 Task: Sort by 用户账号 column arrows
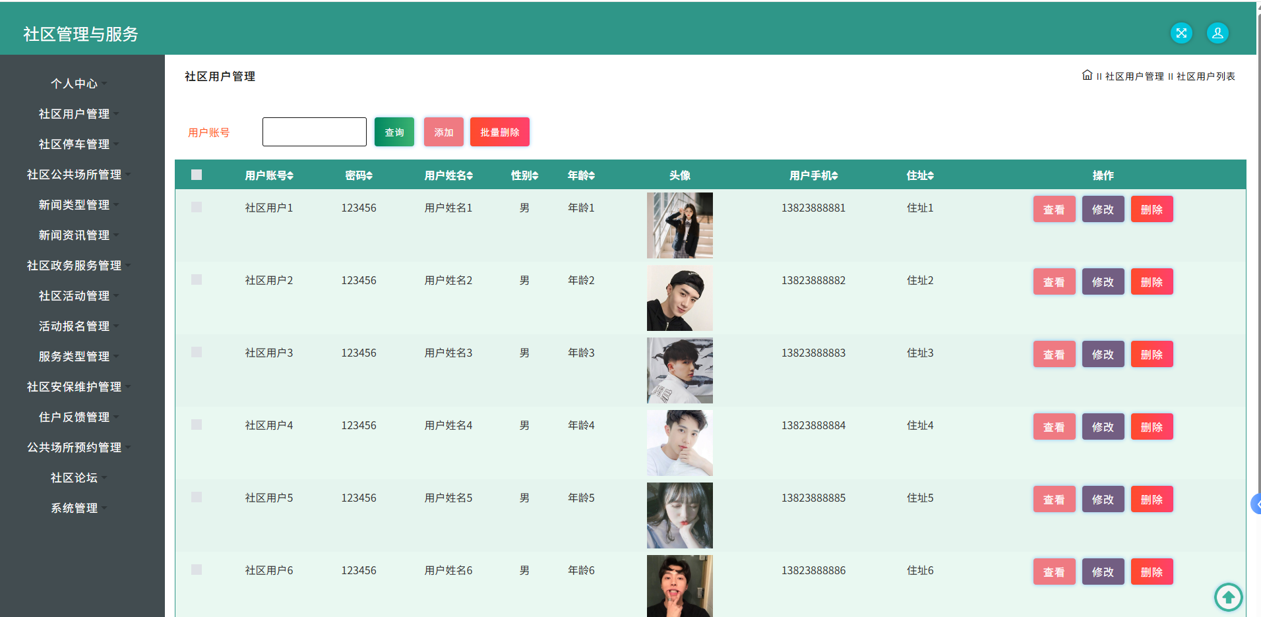coord(290,175)
